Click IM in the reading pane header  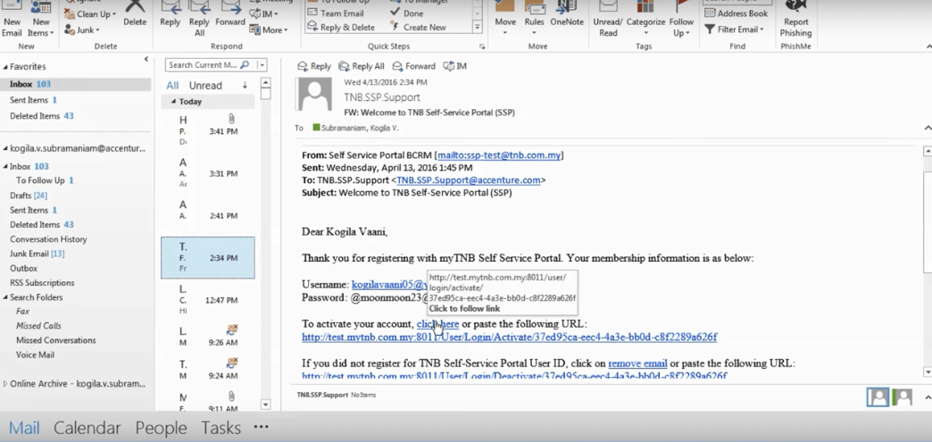(454, 66)
